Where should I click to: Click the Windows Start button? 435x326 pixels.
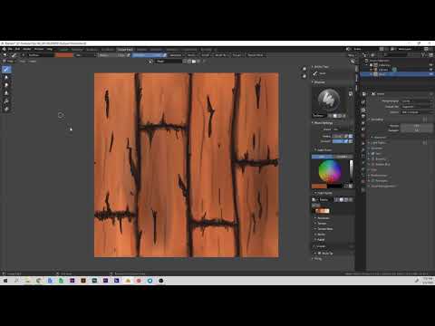(5, 281)
